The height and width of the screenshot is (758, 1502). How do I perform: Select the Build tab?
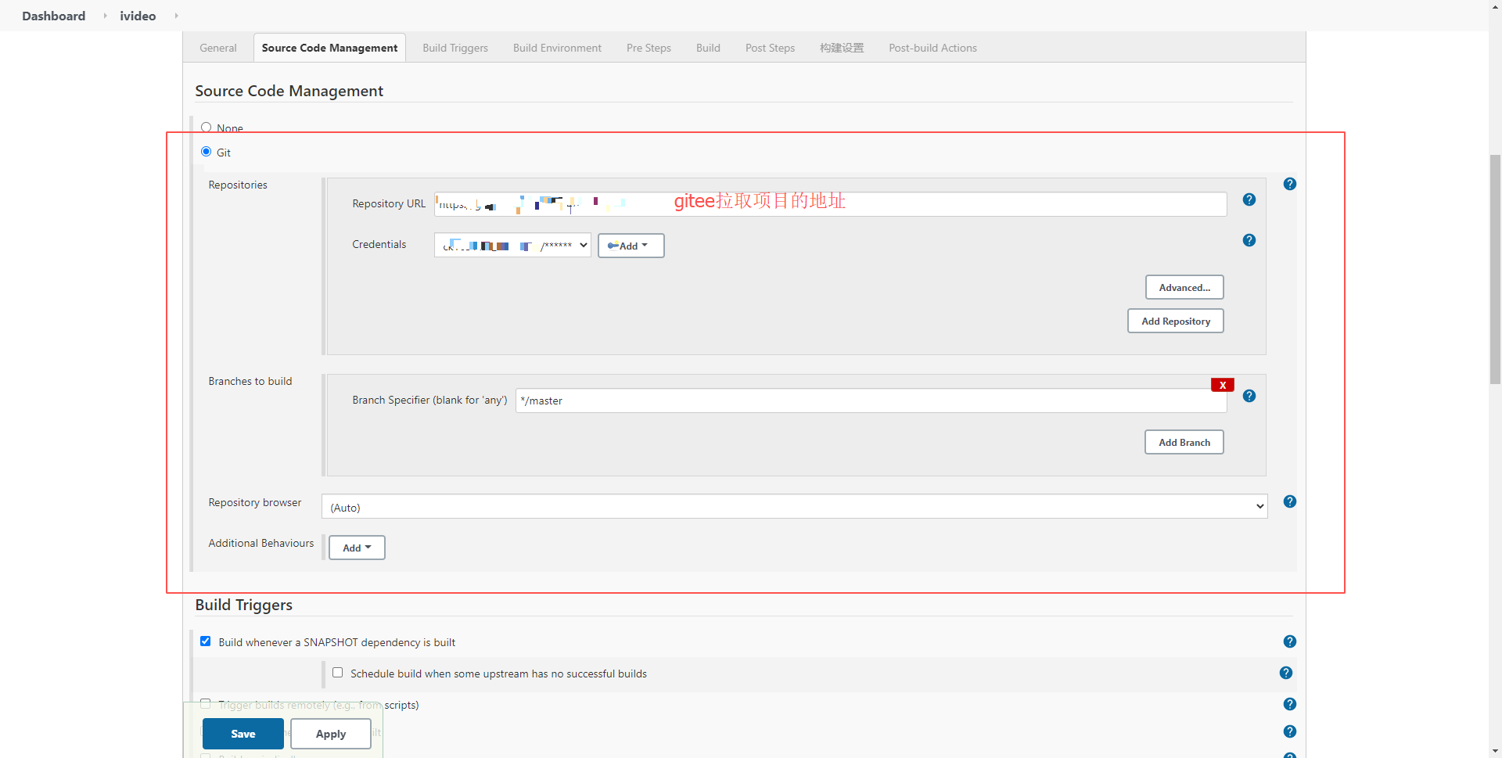(x=708, y=48)
